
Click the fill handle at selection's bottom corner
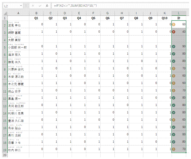click(x=186, y=152)
